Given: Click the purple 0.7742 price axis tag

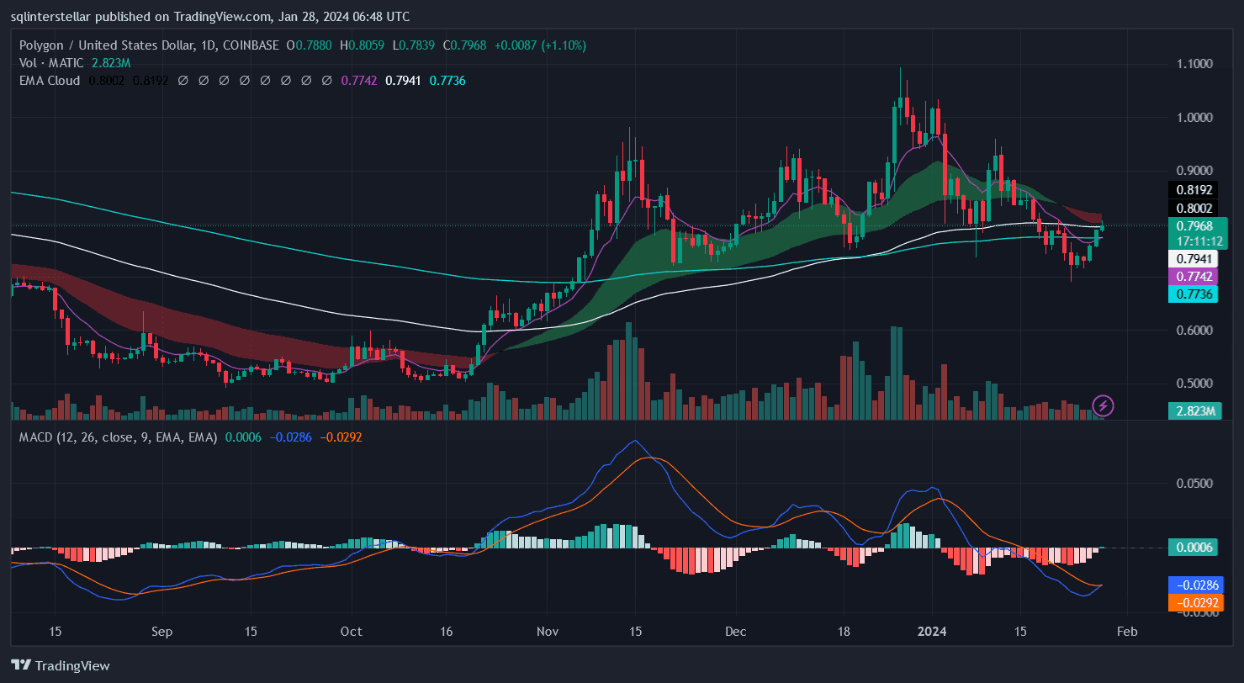Looking at the screenshot, I should pos(1193,276).
